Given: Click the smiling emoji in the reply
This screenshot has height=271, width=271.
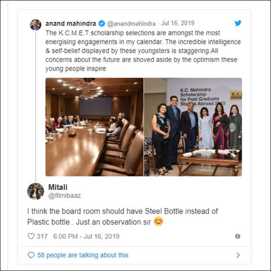Looking at the screenshot, I should (158, 222).
